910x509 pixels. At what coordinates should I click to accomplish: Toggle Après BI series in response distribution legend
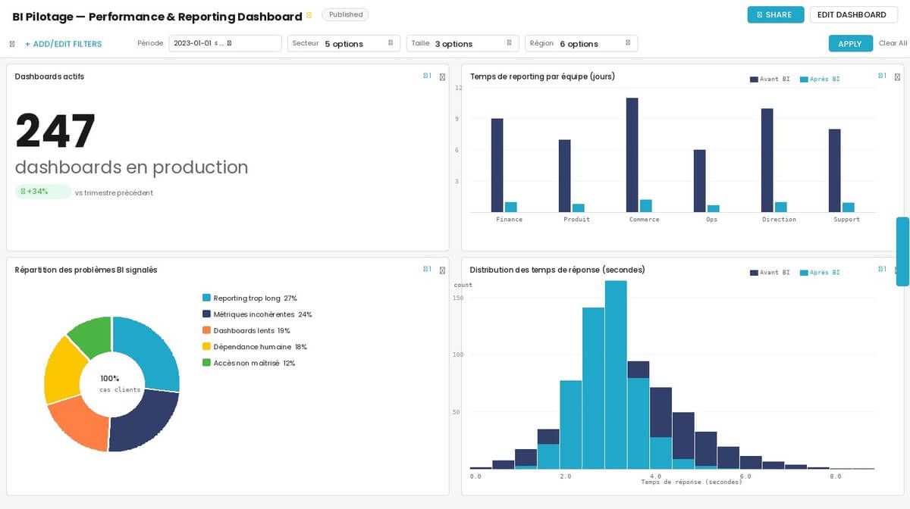pos(819,273)
